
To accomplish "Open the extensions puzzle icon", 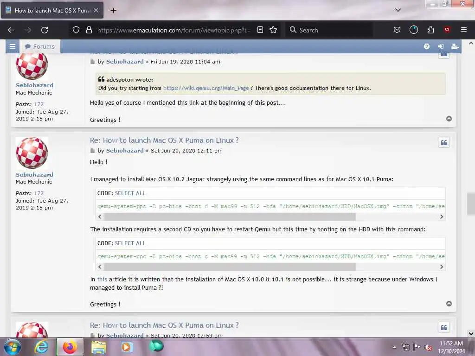I will [x=430, y=30].
